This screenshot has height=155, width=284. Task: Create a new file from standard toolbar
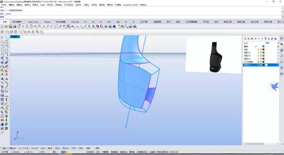coord(2,26)
